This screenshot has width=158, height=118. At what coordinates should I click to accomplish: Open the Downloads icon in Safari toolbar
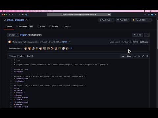coord(145,14)
